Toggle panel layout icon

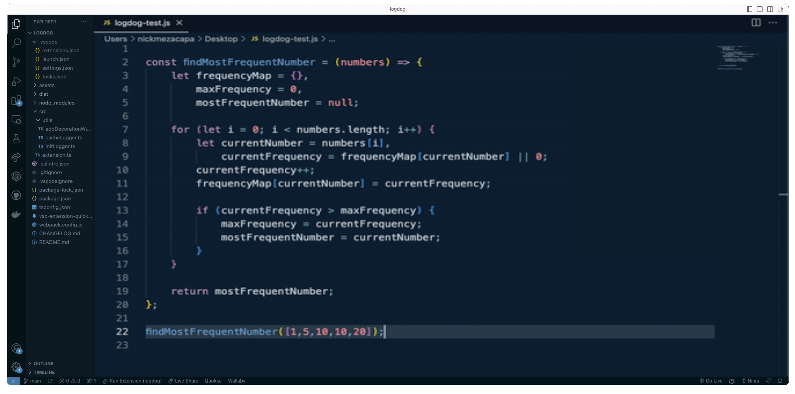pyautogui.click(x=760, y=9)
